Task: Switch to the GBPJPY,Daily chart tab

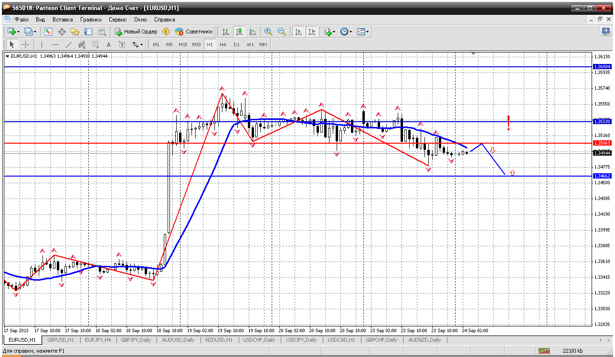Action: 136,340
